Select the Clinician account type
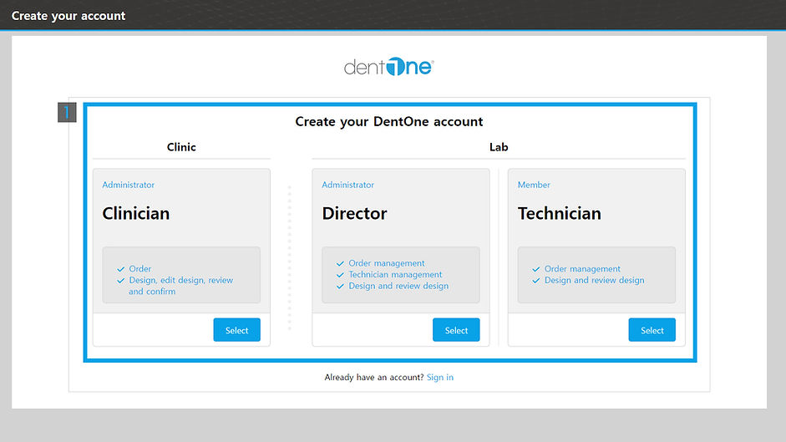The width and height of the screenshot is (786, 442). pos(236,329)
